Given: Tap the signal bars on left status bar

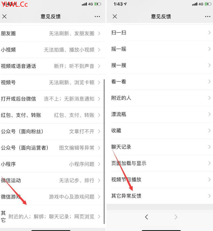Looking at the screenshot, I should [x=84, y=4].
